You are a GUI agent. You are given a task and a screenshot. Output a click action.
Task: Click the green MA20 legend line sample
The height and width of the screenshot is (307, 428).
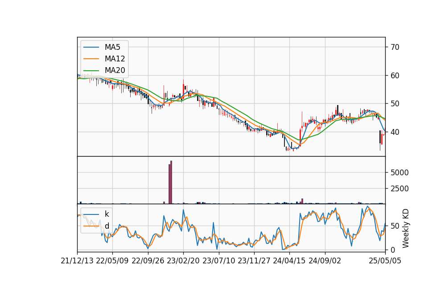pyautogui.click(x=91, y=70)
